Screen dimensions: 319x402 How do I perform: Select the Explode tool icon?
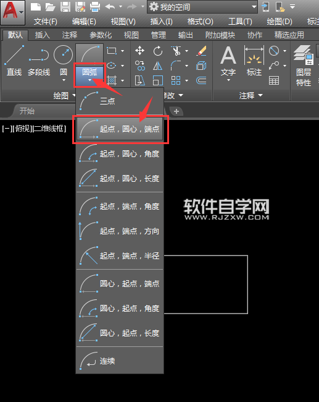point(201,66)
